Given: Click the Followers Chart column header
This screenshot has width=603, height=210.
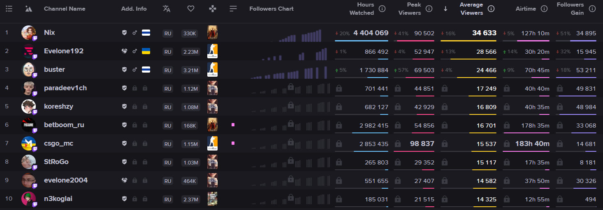Looking at the screenshot, I should pos(271,9).
